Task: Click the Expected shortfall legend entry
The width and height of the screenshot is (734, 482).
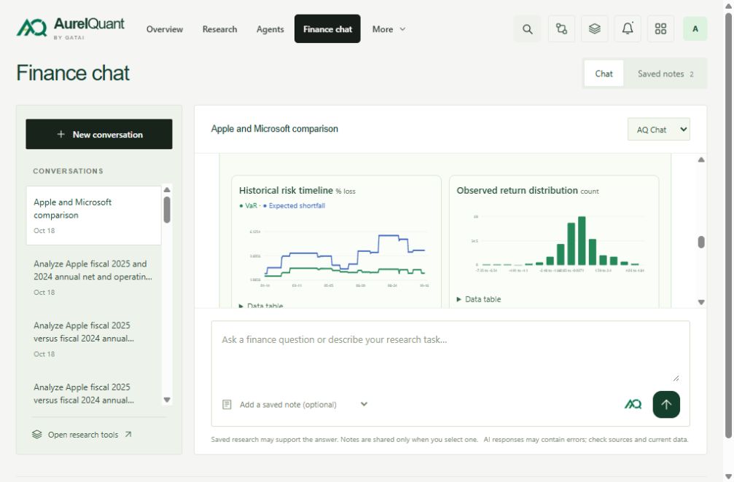Action: coord(294,206)
